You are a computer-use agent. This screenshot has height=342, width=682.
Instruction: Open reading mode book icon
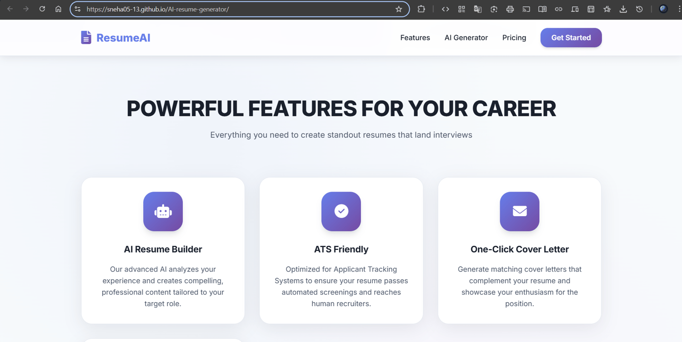click(542, 9)
